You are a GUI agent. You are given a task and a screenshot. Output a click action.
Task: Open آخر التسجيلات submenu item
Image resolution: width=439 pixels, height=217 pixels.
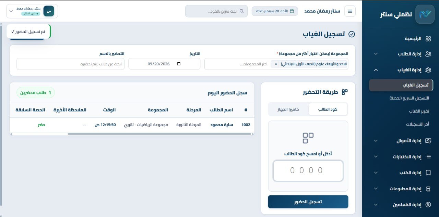(417, 124)
